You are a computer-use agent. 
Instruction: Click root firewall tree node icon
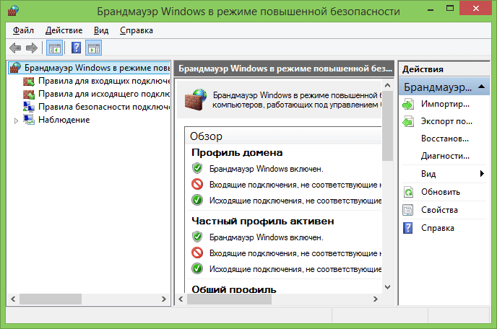pyautogui.click(x=15, y=67)
